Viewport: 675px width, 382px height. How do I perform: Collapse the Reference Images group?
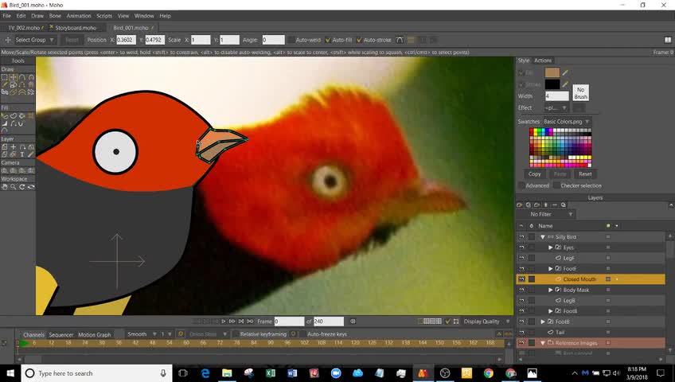pyautogui.click(x=542, y=343)
